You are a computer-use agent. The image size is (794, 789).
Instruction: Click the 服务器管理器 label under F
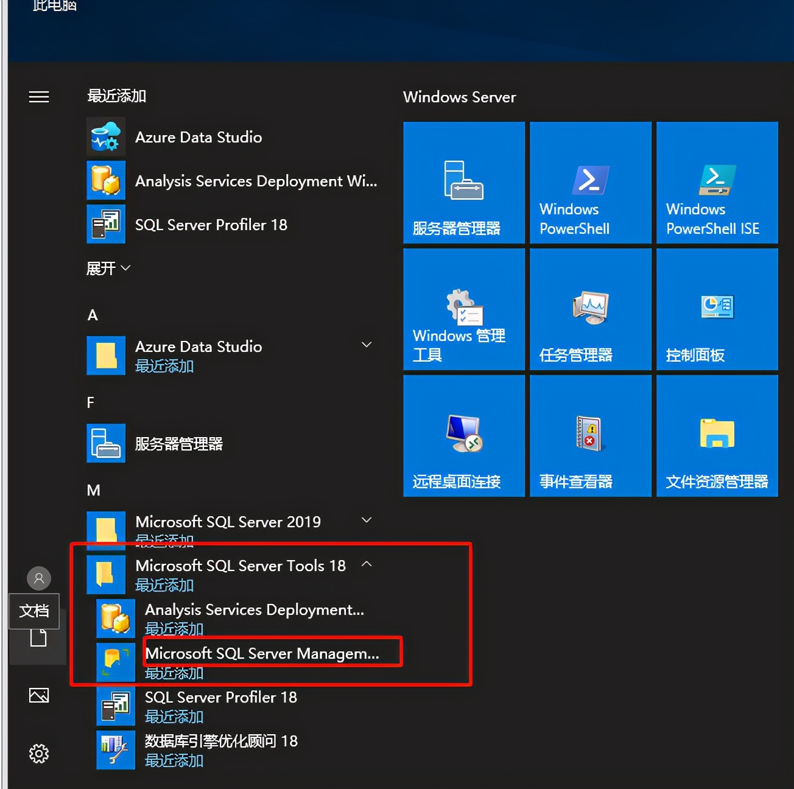[179, 444]
